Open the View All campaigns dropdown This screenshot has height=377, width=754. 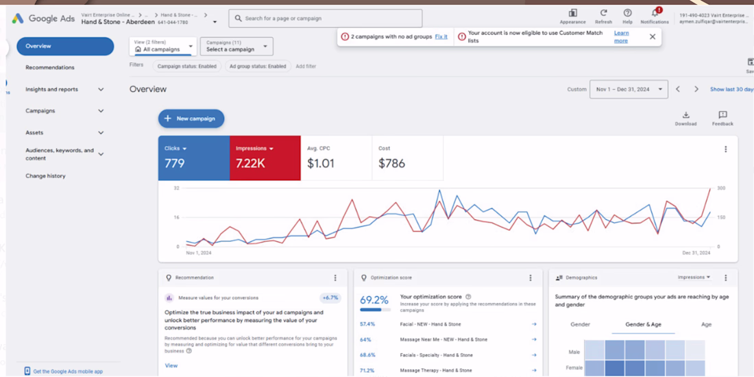click(163, 46)
